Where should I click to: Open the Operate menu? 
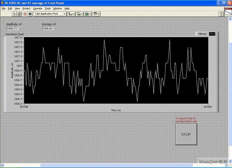point(37,8)
